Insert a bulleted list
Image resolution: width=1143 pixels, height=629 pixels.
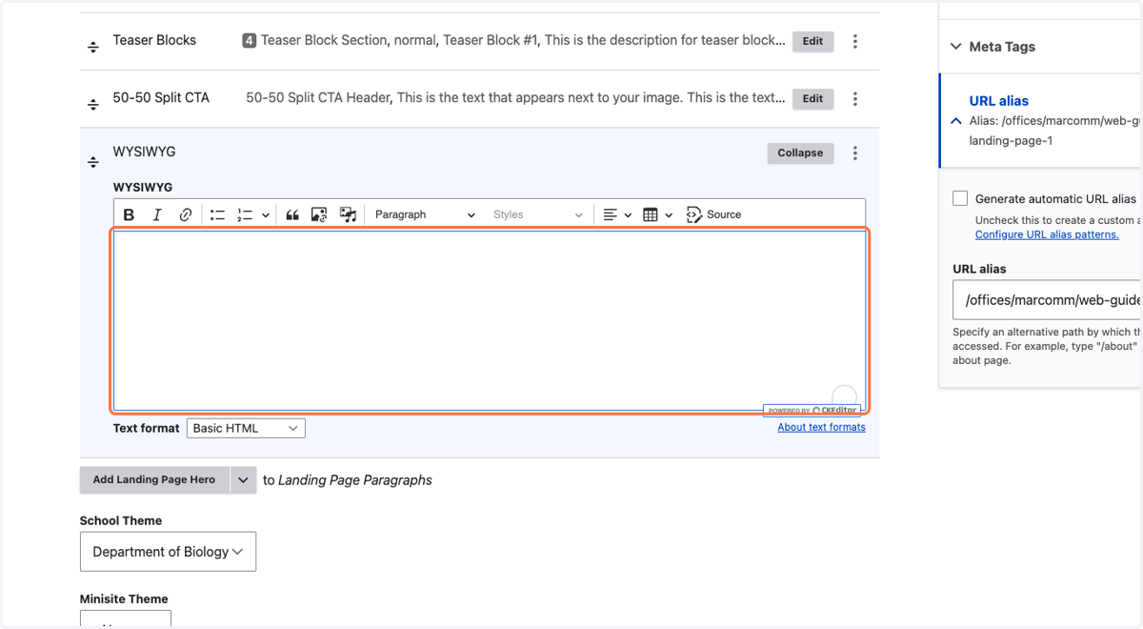coord(217,214)
